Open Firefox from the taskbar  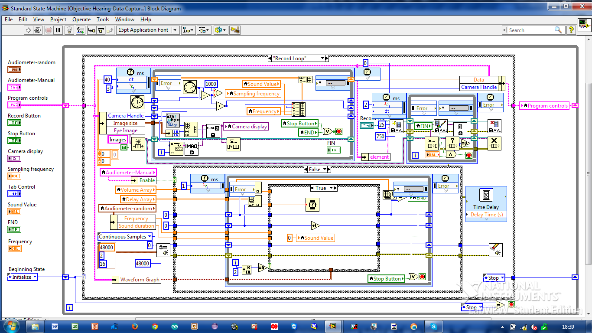134,326
